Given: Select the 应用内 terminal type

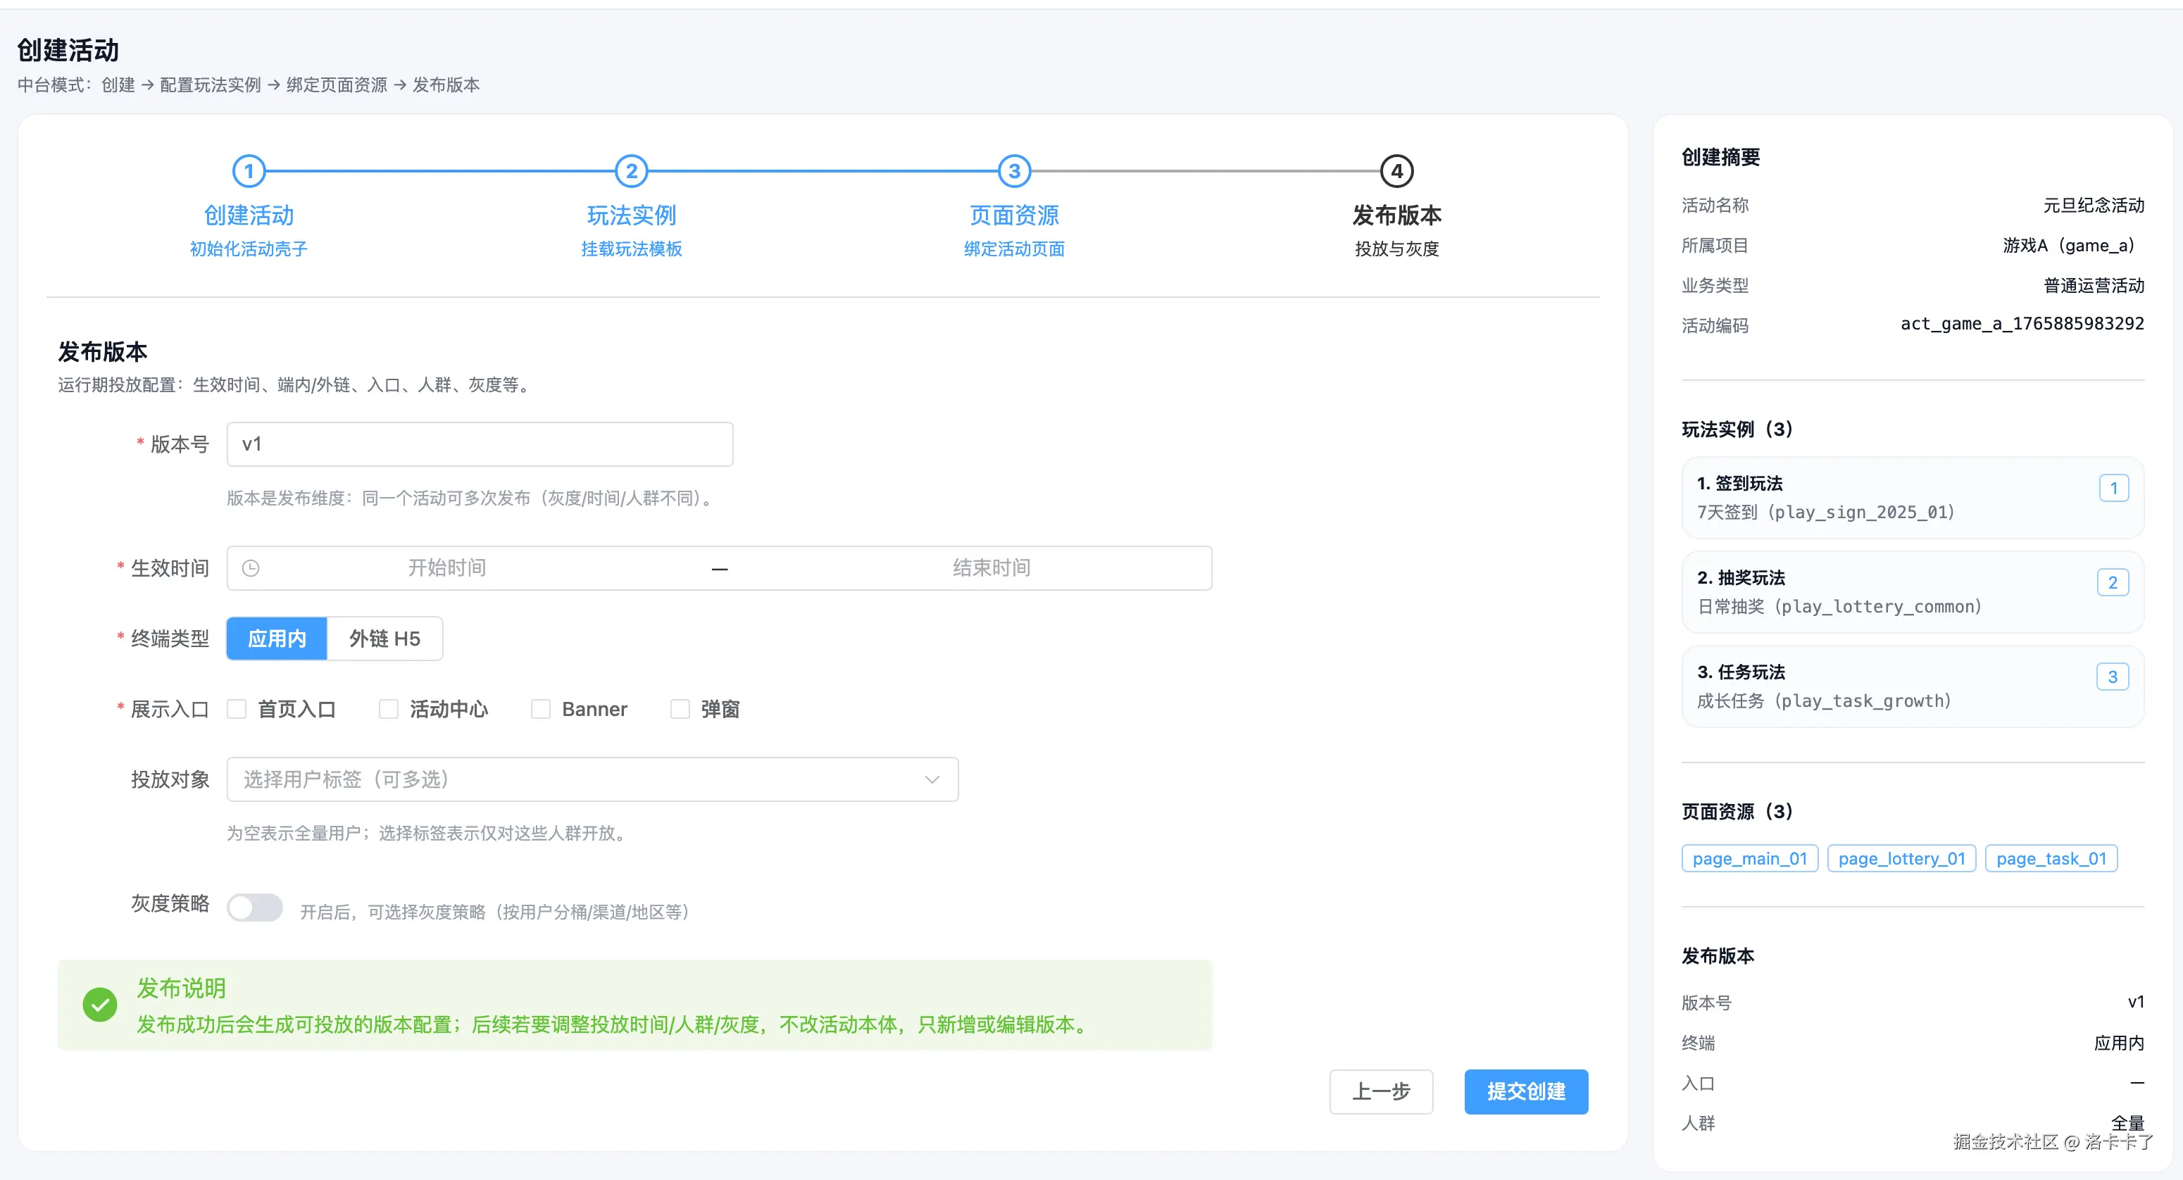Looking at the screenshot, I should point(277,639).
